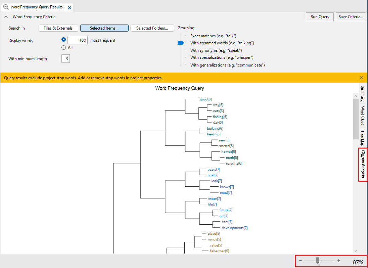Click the word developments[7]

point(234,228)
